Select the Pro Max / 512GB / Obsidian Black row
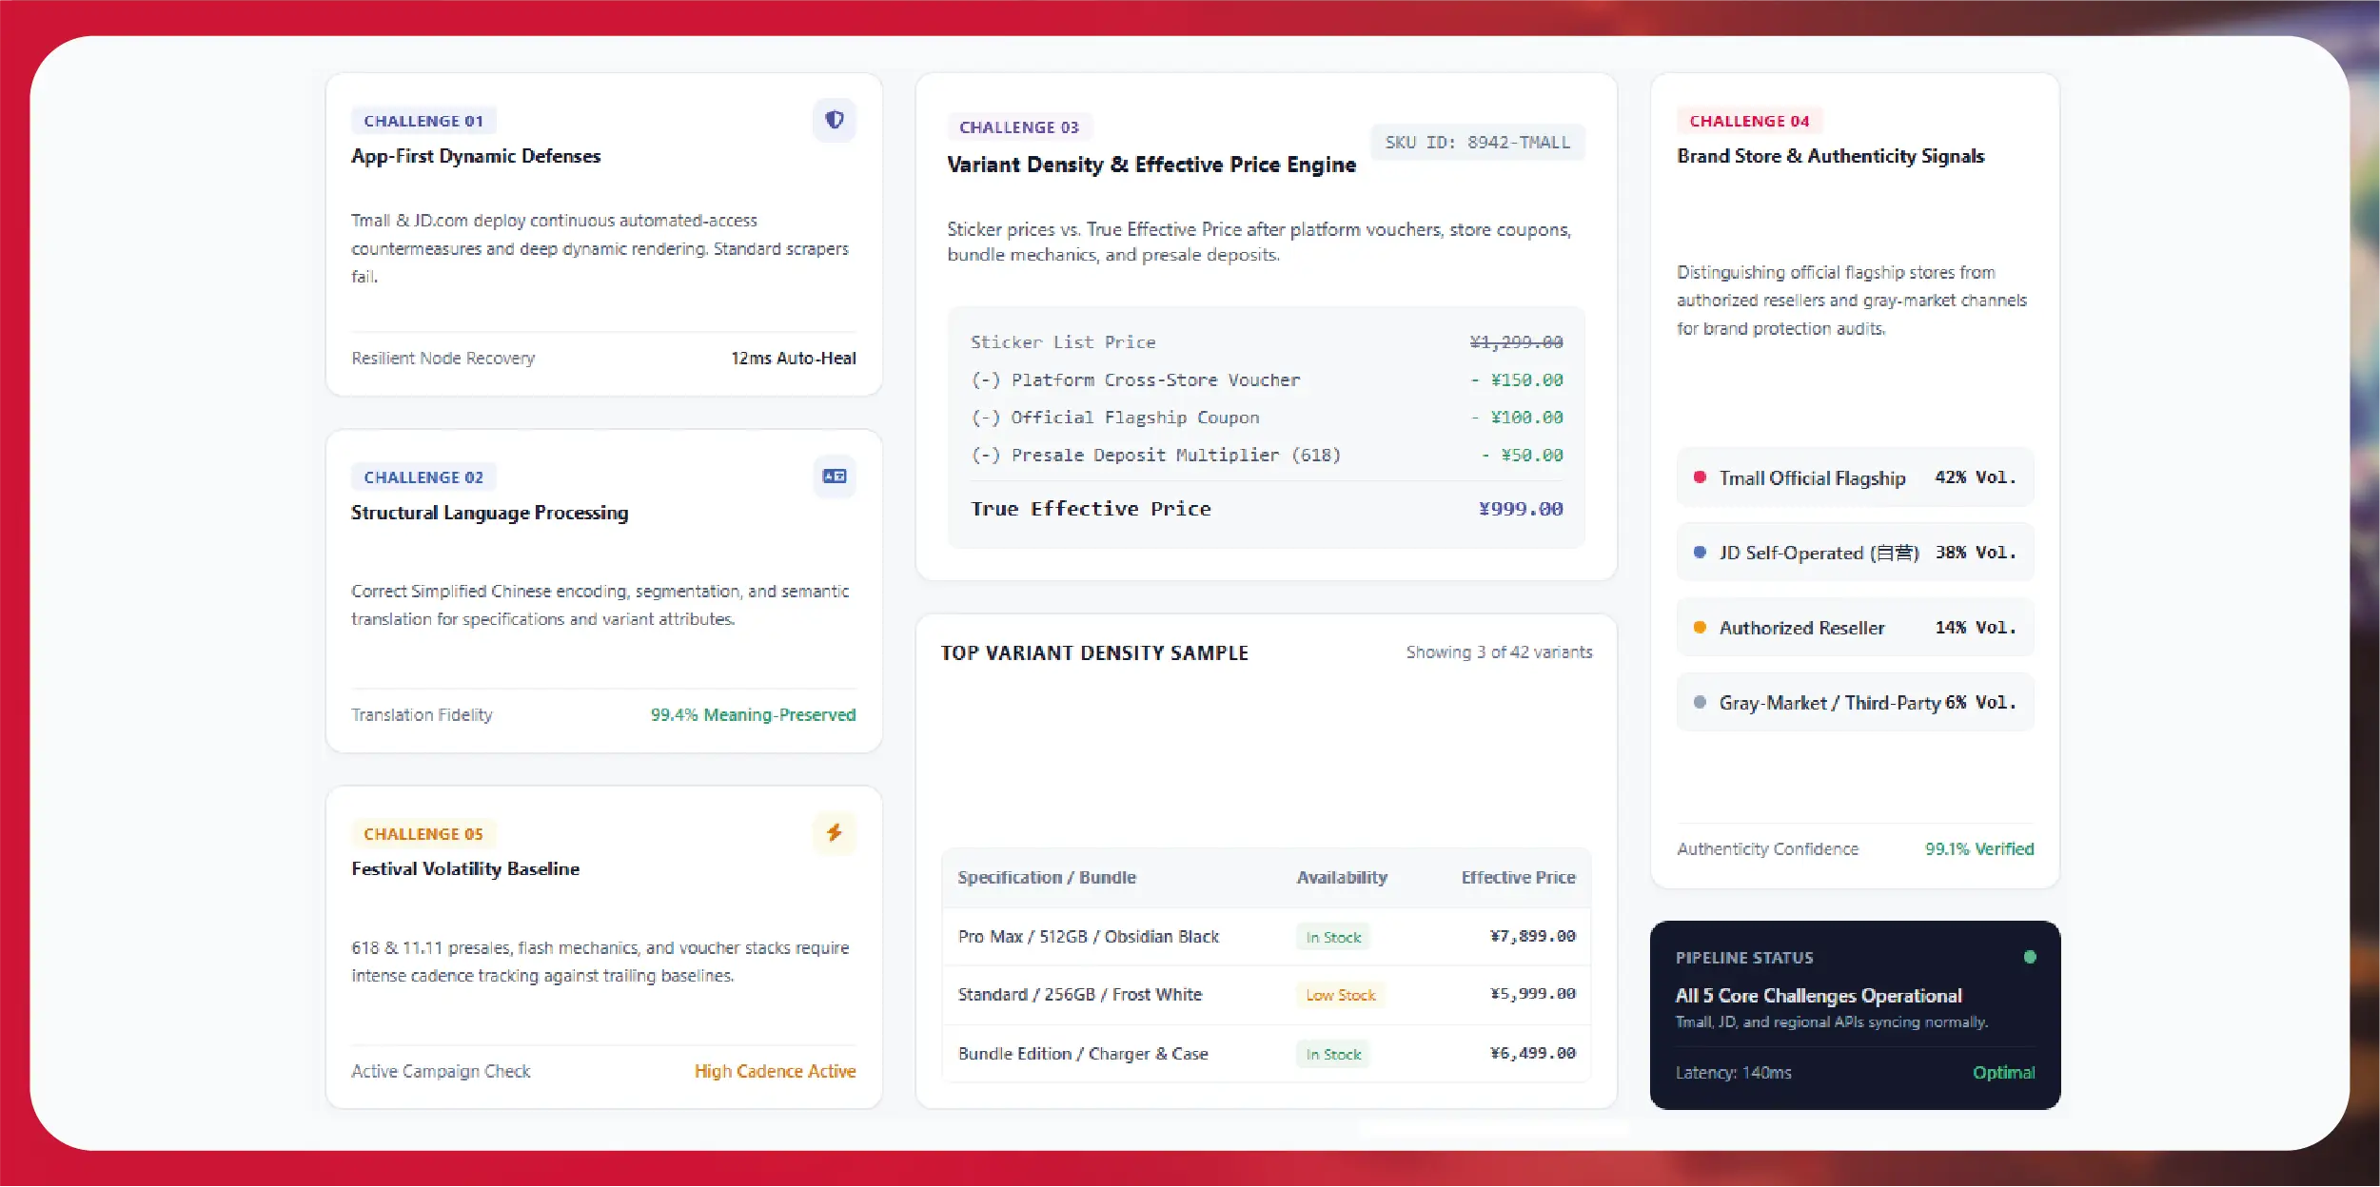This screenshot has width=2380, height=1187. click(x=1266, y=937)
